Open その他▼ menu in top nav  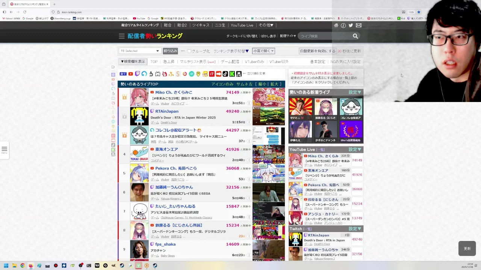[x=266, y=25]
